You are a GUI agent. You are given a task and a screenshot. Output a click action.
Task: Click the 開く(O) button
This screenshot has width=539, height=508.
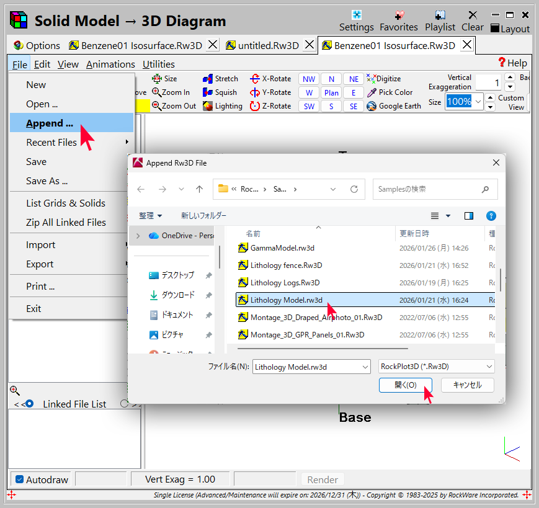click(x=405, y=385)
